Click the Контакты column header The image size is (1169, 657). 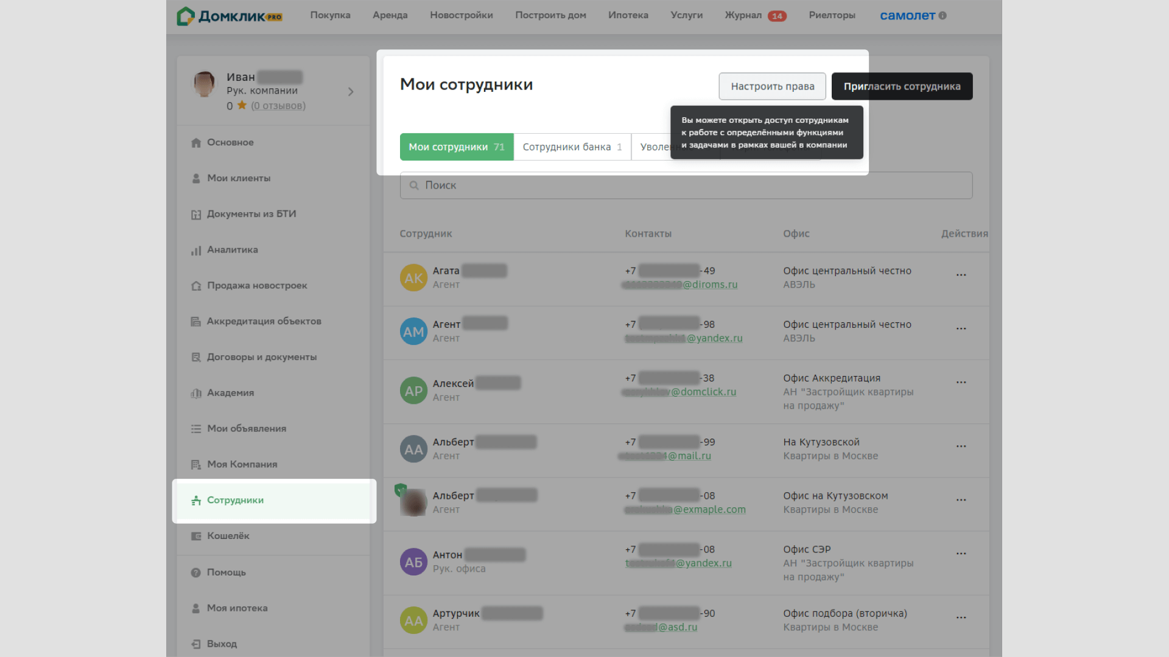point(648,234)
